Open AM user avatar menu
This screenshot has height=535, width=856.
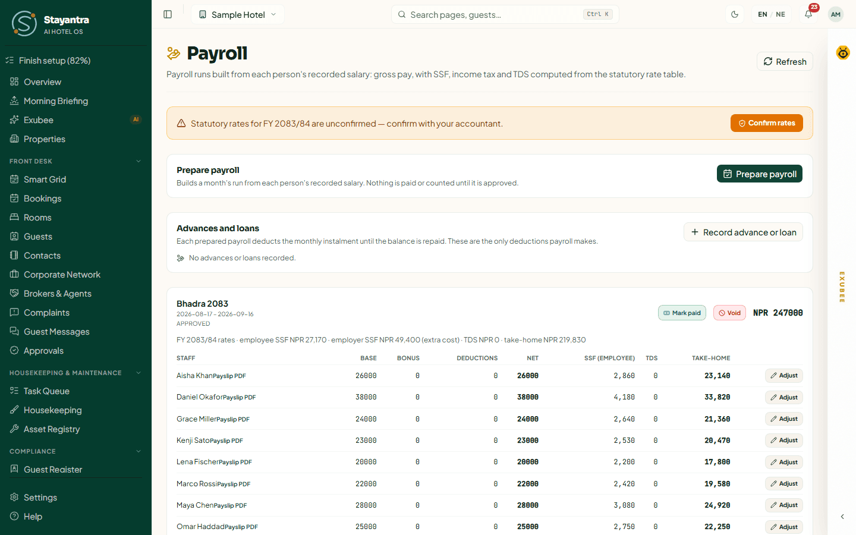pos(836,14)
